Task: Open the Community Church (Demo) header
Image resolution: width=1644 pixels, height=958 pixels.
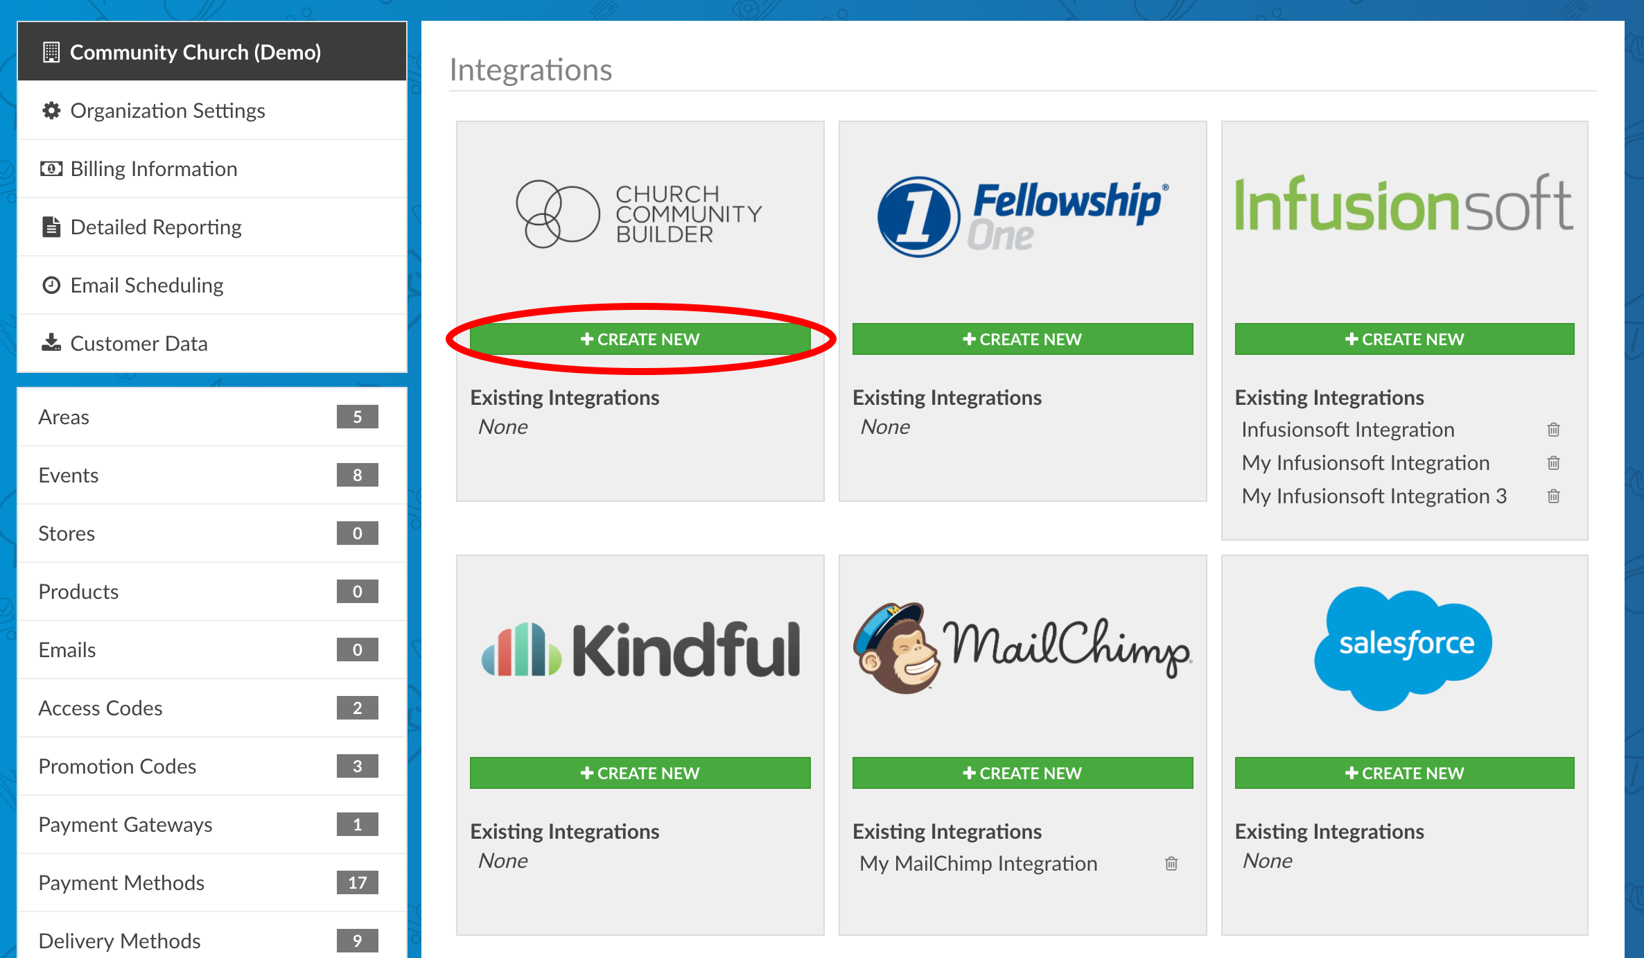Action: click(x=195, y=53)
